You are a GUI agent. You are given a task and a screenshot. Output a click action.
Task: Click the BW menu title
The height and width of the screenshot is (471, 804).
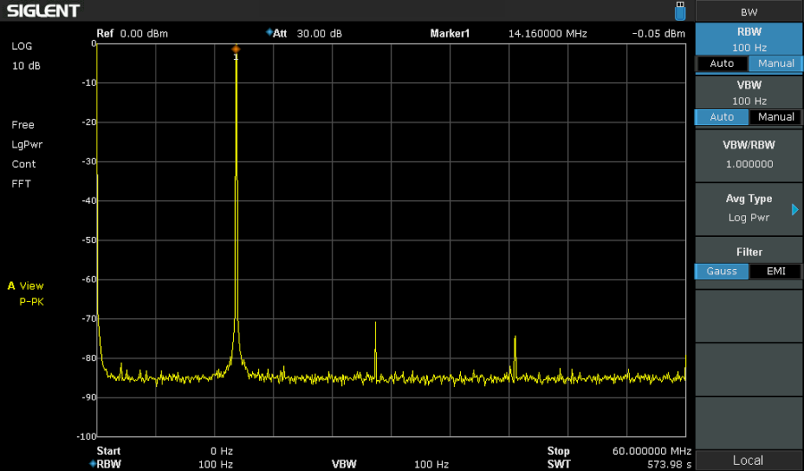(x=749, y=13)
